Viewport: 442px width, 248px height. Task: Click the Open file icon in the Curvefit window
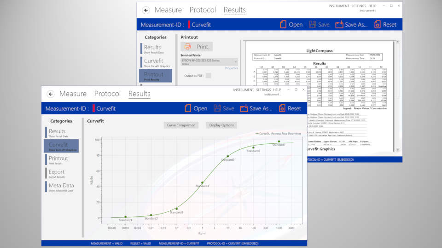click(188, 108)
